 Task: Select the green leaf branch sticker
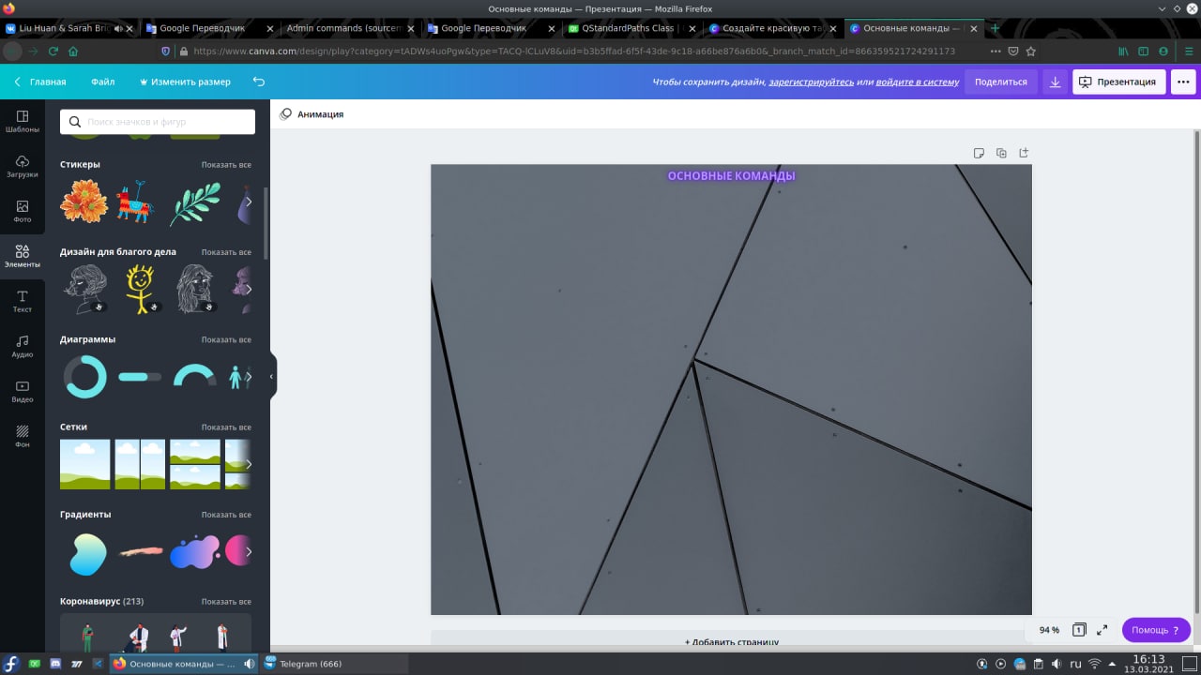(x=194, y=202)
